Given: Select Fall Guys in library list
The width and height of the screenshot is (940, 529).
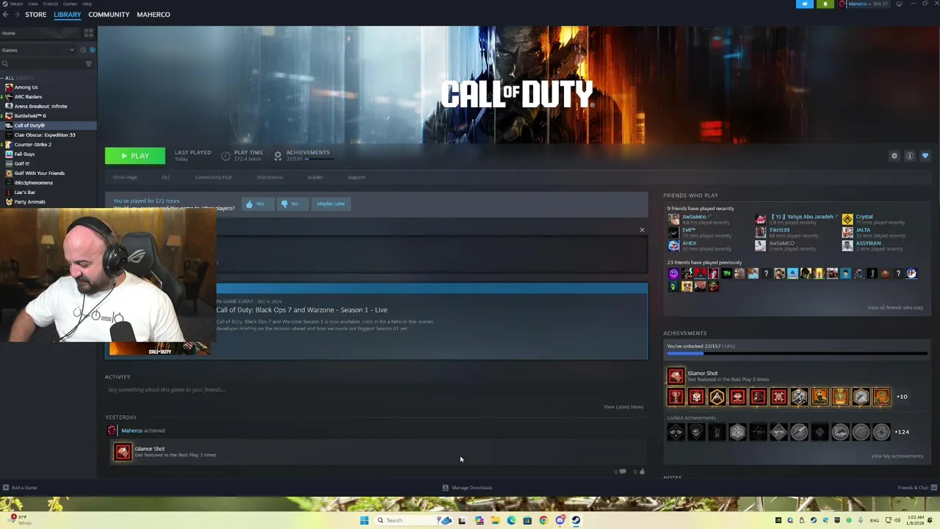Looking at the screenshot, I should (24, 154).
